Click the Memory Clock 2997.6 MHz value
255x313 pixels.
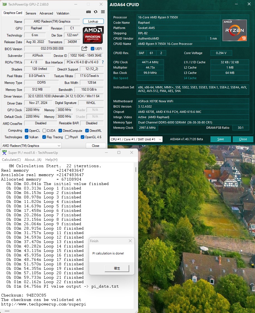pyautogui.click(x=147, y=128)
